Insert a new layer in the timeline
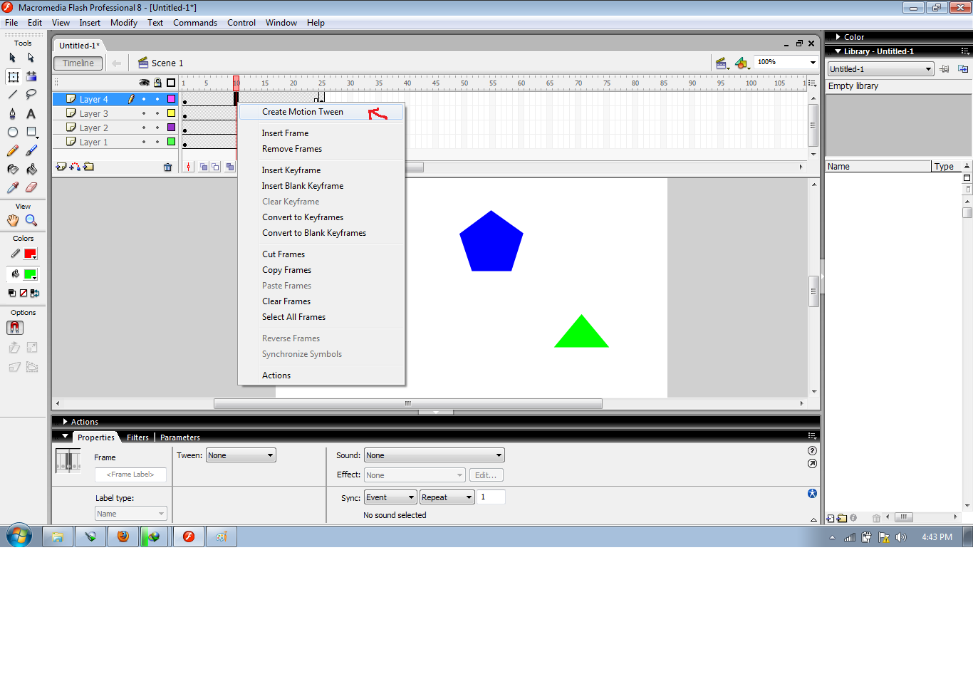 61,167
